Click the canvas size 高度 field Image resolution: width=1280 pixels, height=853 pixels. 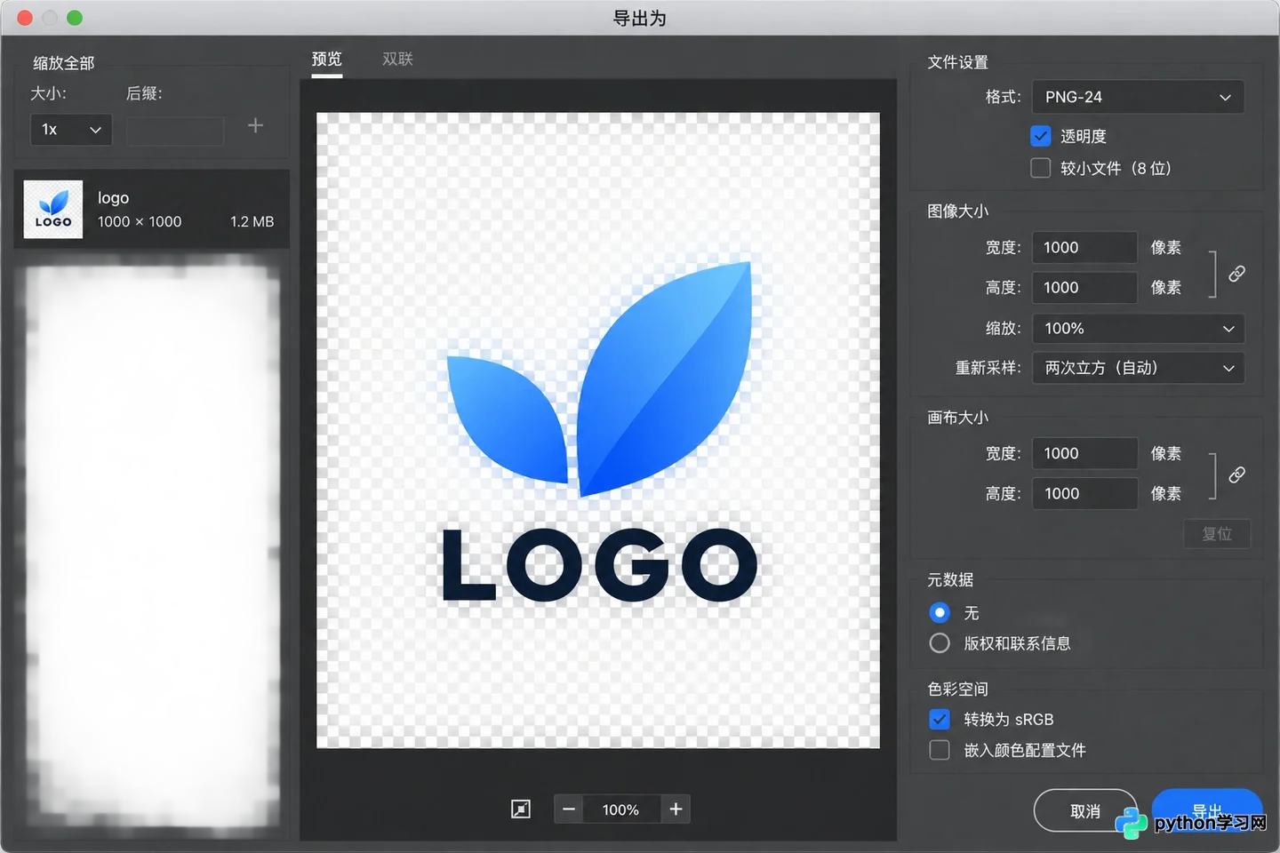1084,493
